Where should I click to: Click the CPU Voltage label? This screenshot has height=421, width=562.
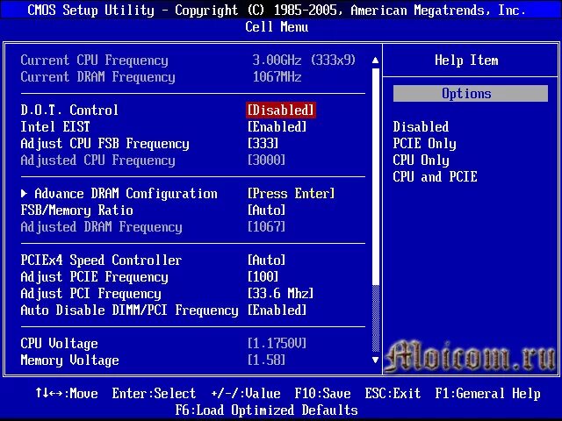click(x=59, y=344)
